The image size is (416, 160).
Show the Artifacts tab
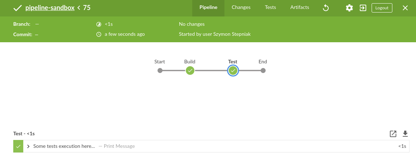click(x=300, y=8)
